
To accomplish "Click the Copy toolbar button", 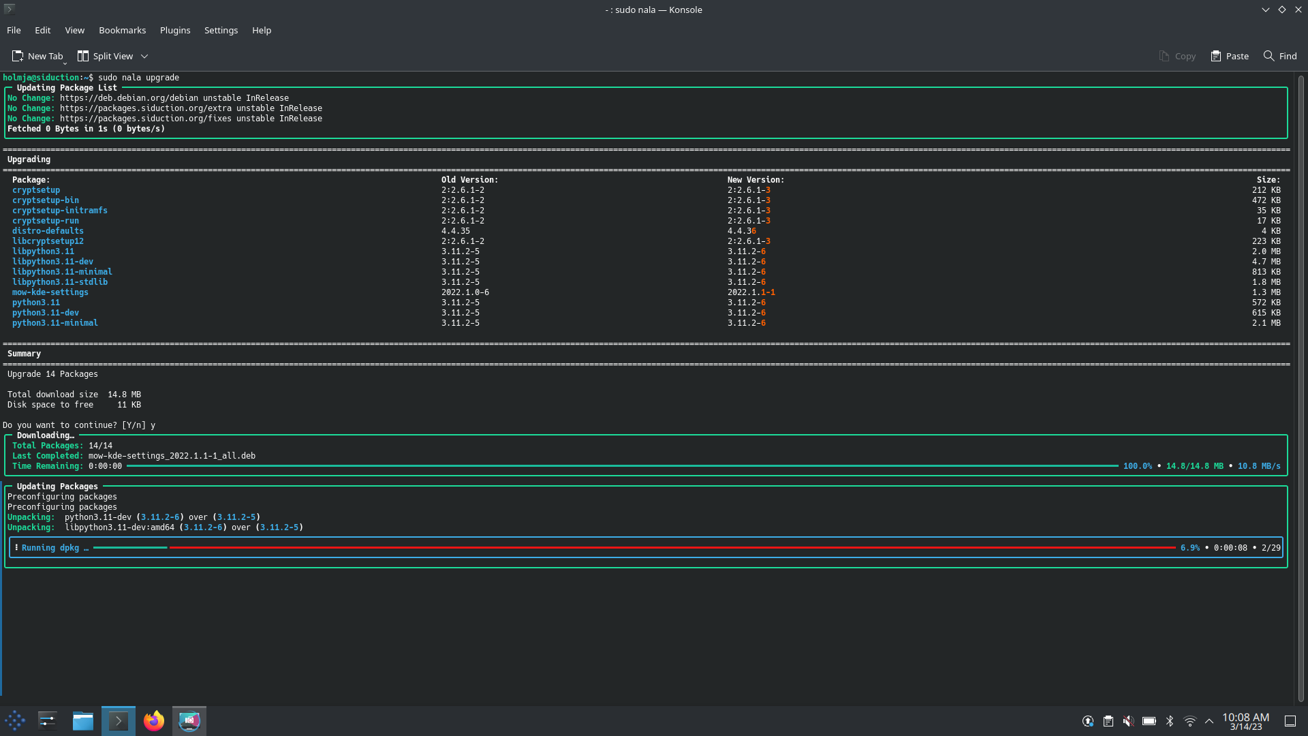I will [1177, 56].
